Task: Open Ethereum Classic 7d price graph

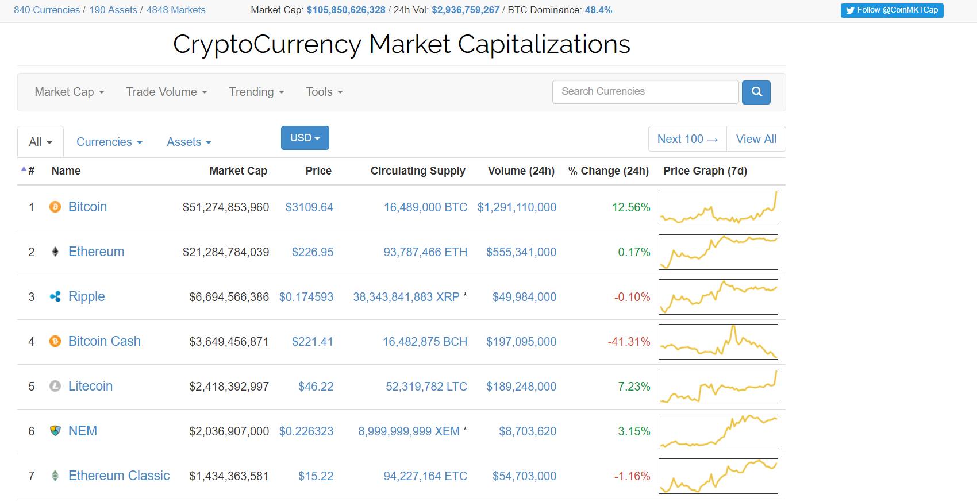Action: 718,476
